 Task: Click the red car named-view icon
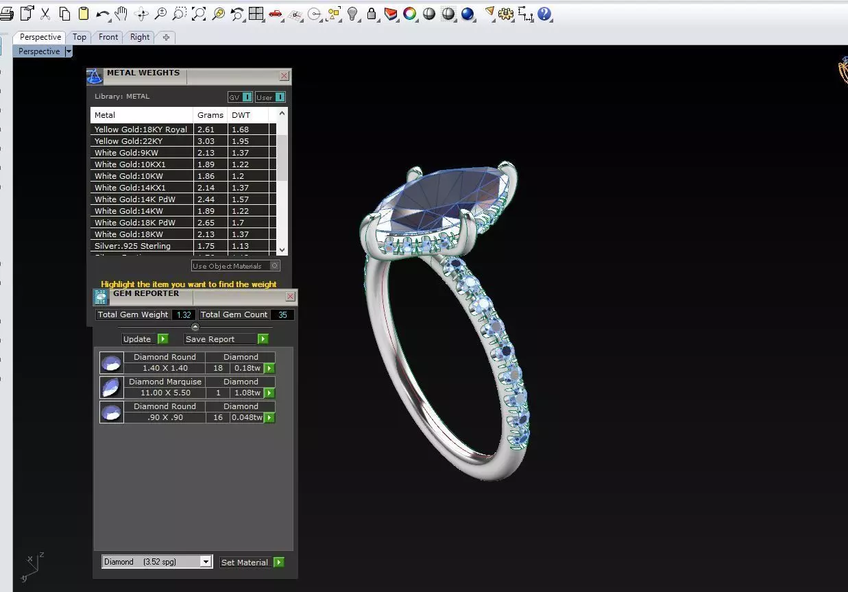tap(276, 13)
